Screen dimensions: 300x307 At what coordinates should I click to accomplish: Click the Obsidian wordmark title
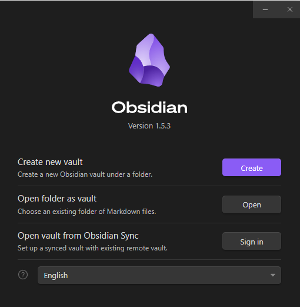tap(149, 107)
